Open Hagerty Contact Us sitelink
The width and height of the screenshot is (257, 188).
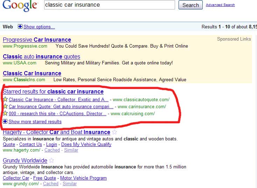click(31, 144)
